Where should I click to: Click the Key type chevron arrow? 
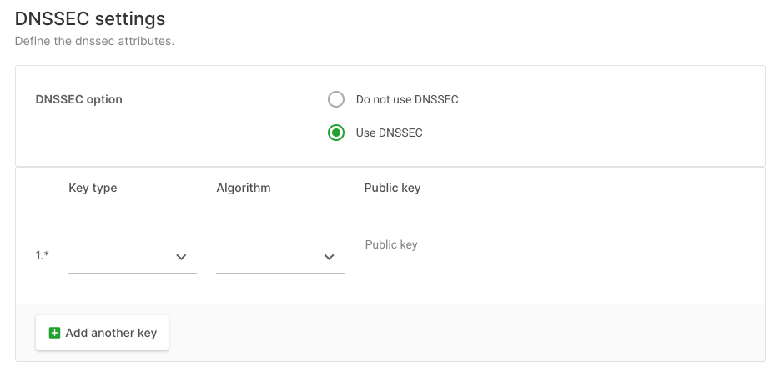point(181,257)
